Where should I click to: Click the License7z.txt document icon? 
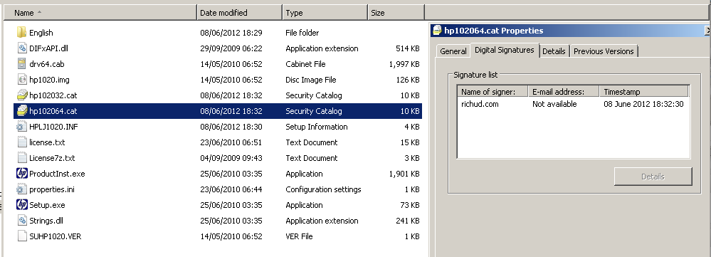click(22, 158)
